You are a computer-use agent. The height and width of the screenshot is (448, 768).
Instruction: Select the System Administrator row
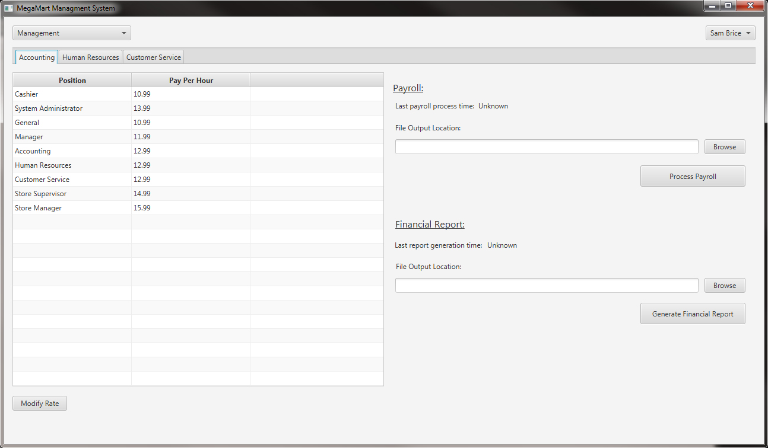point(72,108)
